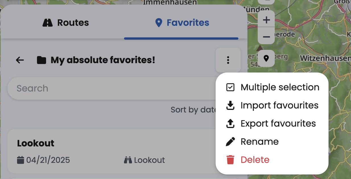
Task: Click the location pin map button
Action: [266, 59]
